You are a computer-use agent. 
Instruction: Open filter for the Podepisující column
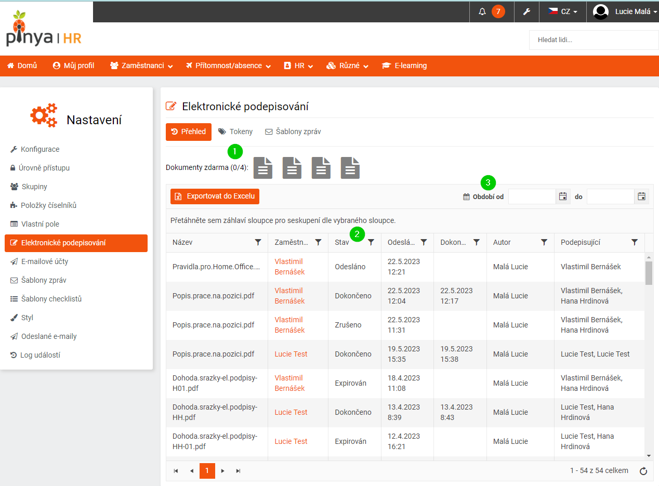pyautogui.click(x=635, y=242)
